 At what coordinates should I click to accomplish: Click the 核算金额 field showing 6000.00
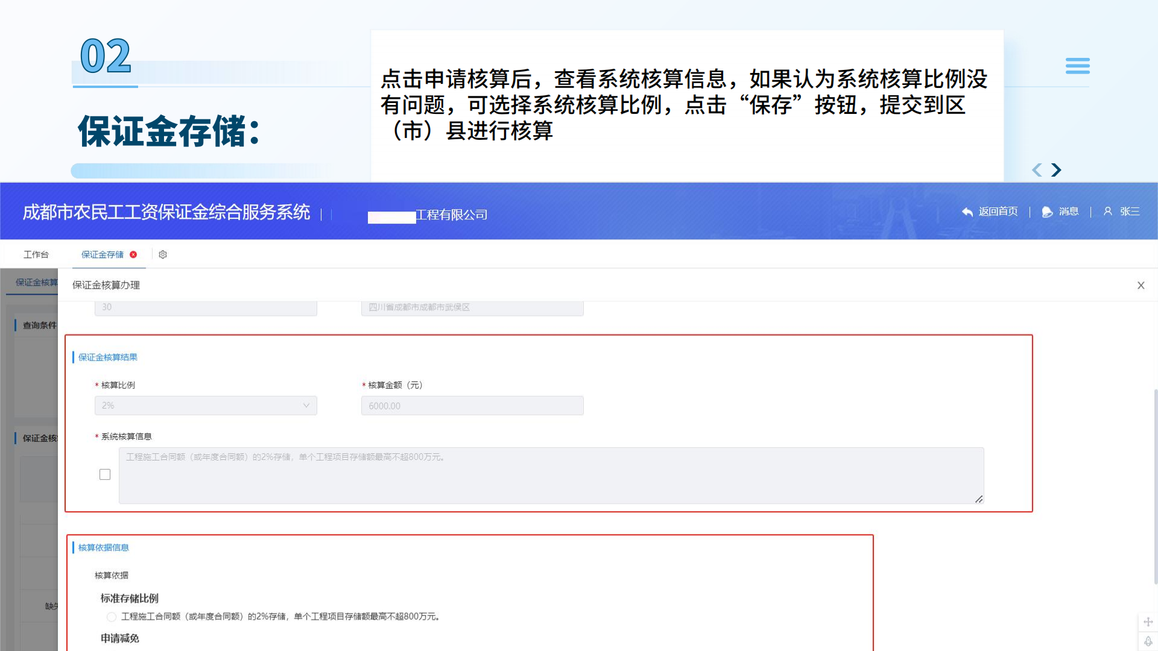click(x=472, y=405)
